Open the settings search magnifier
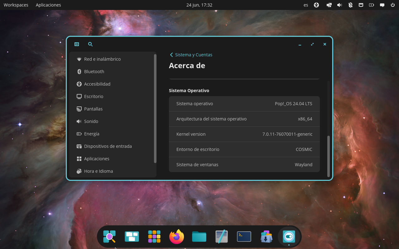Image resolution: width=399 pixels, height=249 pixels. (90, 44)
